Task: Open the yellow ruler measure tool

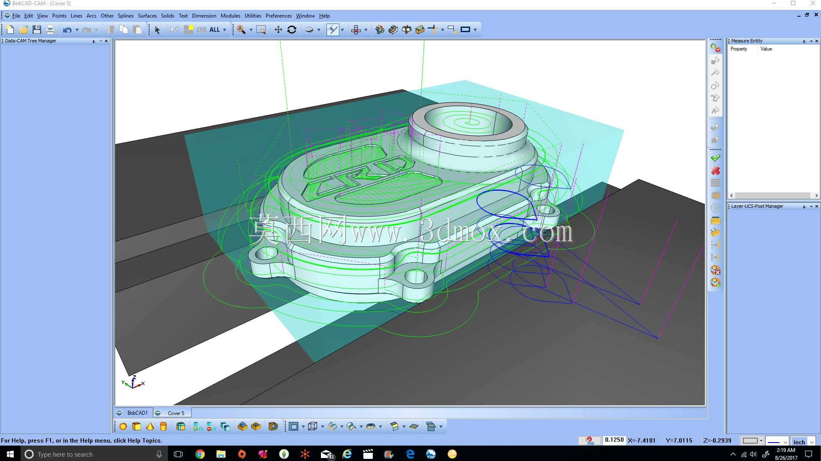Action: click(715, 221)
